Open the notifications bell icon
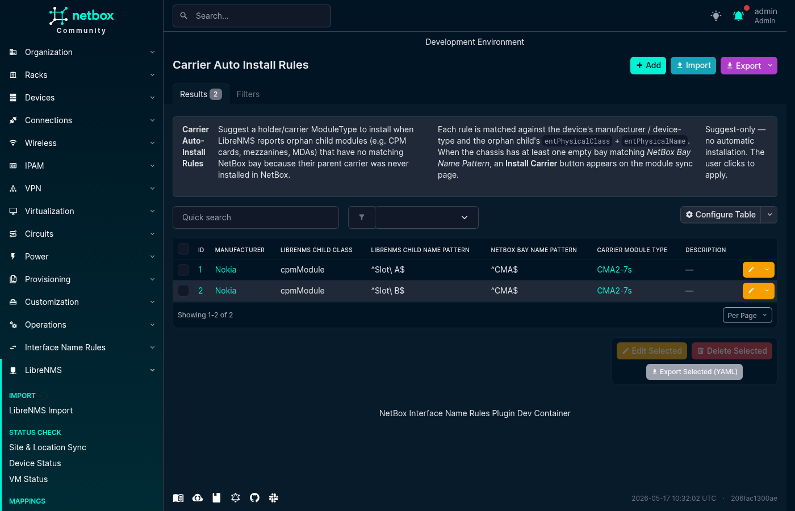The image size is (795, 511). [739, 16]
